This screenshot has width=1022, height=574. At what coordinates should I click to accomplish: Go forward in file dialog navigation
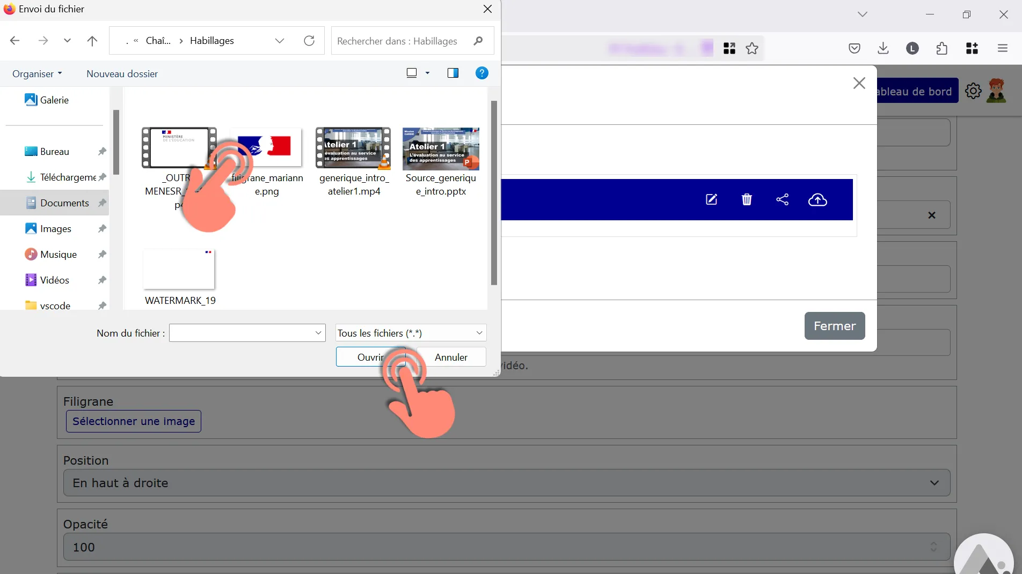43,41
